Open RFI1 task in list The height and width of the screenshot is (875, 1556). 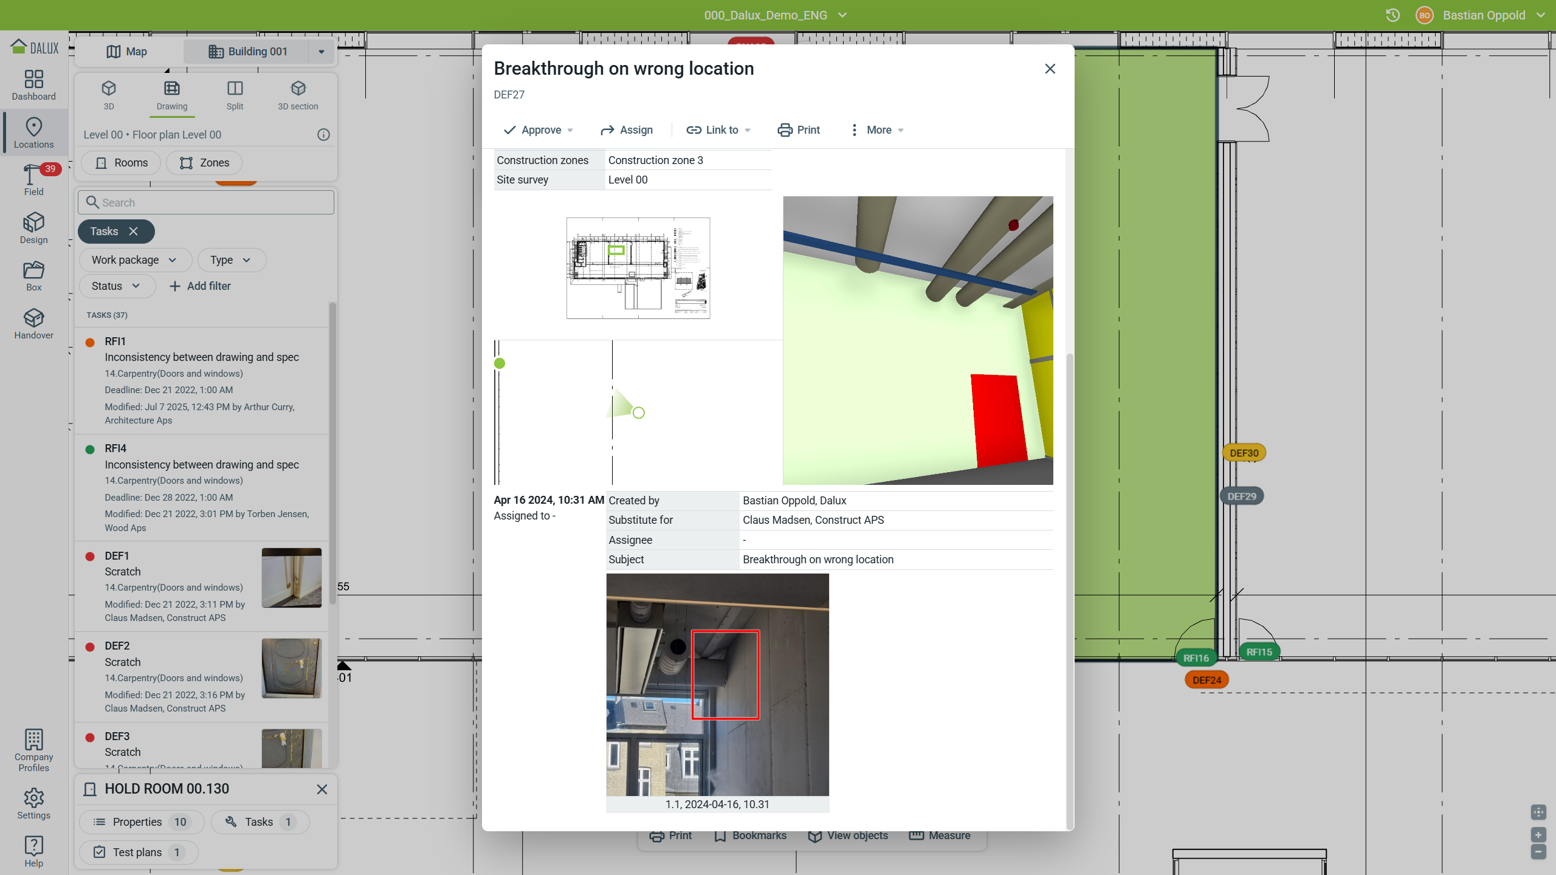pos(202,381)
